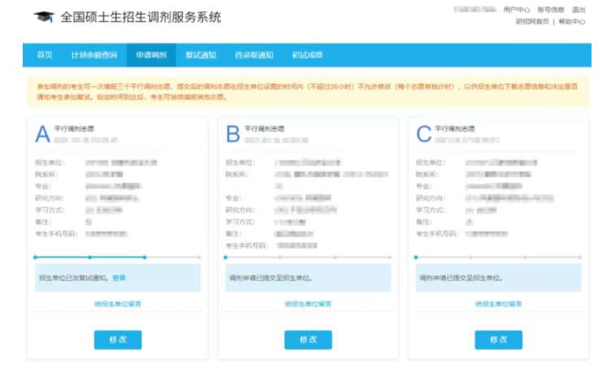Click the 账号信息 link

550,10
